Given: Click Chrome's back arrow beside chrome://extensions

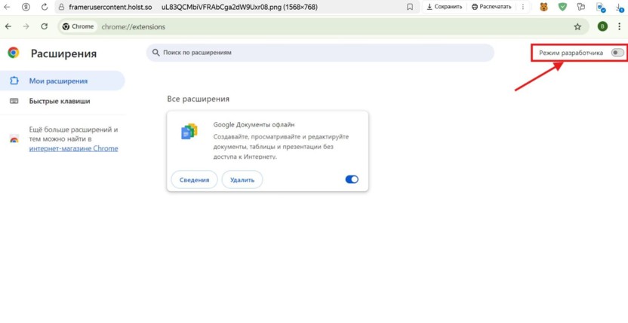Looking at the screenshot, I should (8, 26).
